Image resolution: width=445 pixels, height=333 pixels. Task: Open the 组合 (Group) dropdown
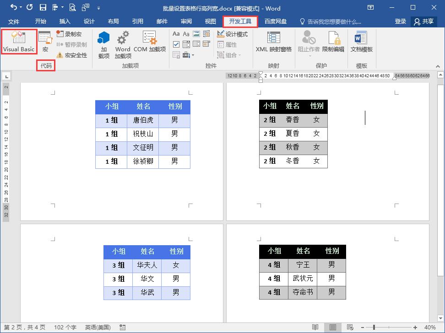[x=231, y=55]
